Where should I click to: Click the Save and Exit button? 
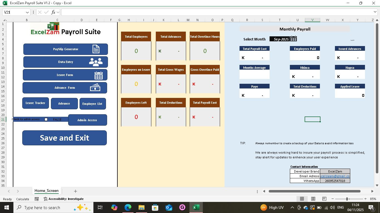coord(64,138)
